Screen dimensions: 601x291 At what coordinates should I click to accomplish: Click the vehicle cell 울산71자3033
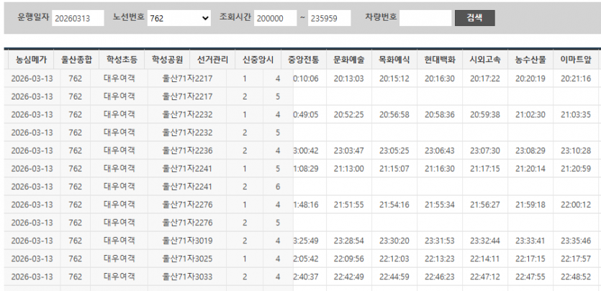click(187, 277)
